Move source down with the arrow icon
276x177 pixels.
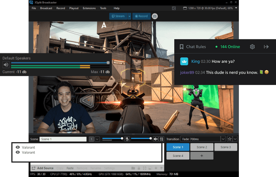156,168
